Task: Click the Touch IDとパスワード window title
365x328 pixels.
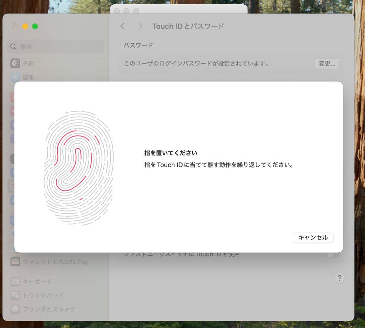Action: point(188,26)
